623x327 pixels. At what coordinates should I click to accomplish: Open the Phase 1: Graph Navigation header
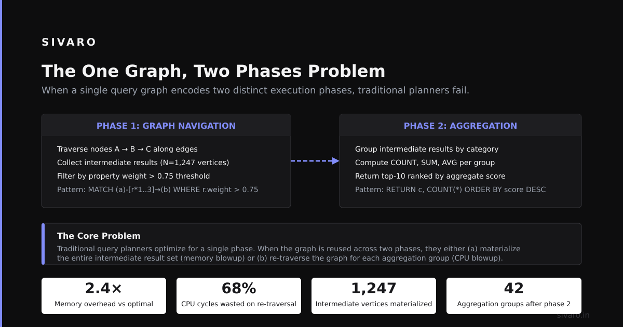166,126
